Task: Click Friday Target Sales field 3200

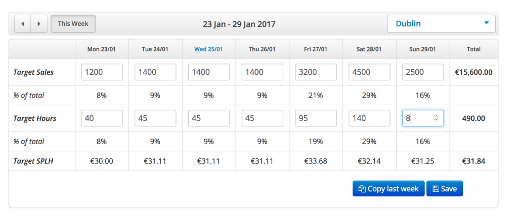Action: click(316, 72)
